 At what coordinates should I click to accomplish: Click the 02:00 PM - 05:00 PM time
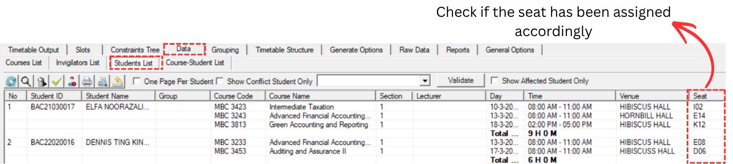(x=560, y=125)
